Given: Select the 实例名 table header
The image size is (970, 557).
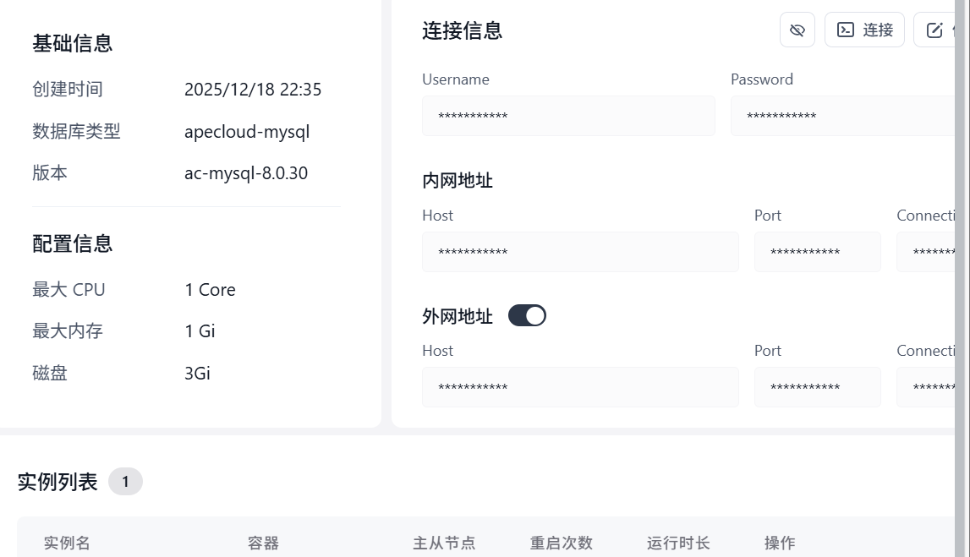Looking at the screenshot, I should 67,543.
